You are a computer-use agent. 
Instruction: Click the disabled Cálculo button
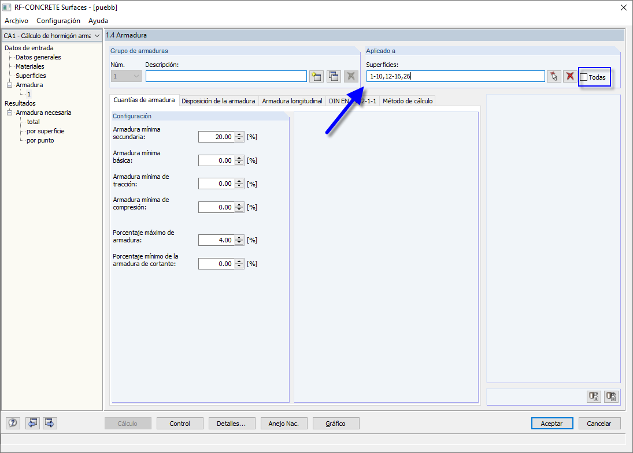pos(128,424)
